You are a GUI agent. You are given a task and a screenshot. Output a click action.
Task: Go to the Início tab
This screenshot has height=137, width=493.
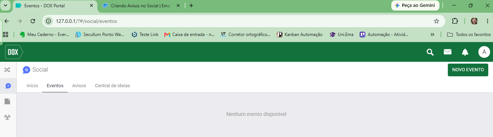pyautogui.click(x=32, y=86)
